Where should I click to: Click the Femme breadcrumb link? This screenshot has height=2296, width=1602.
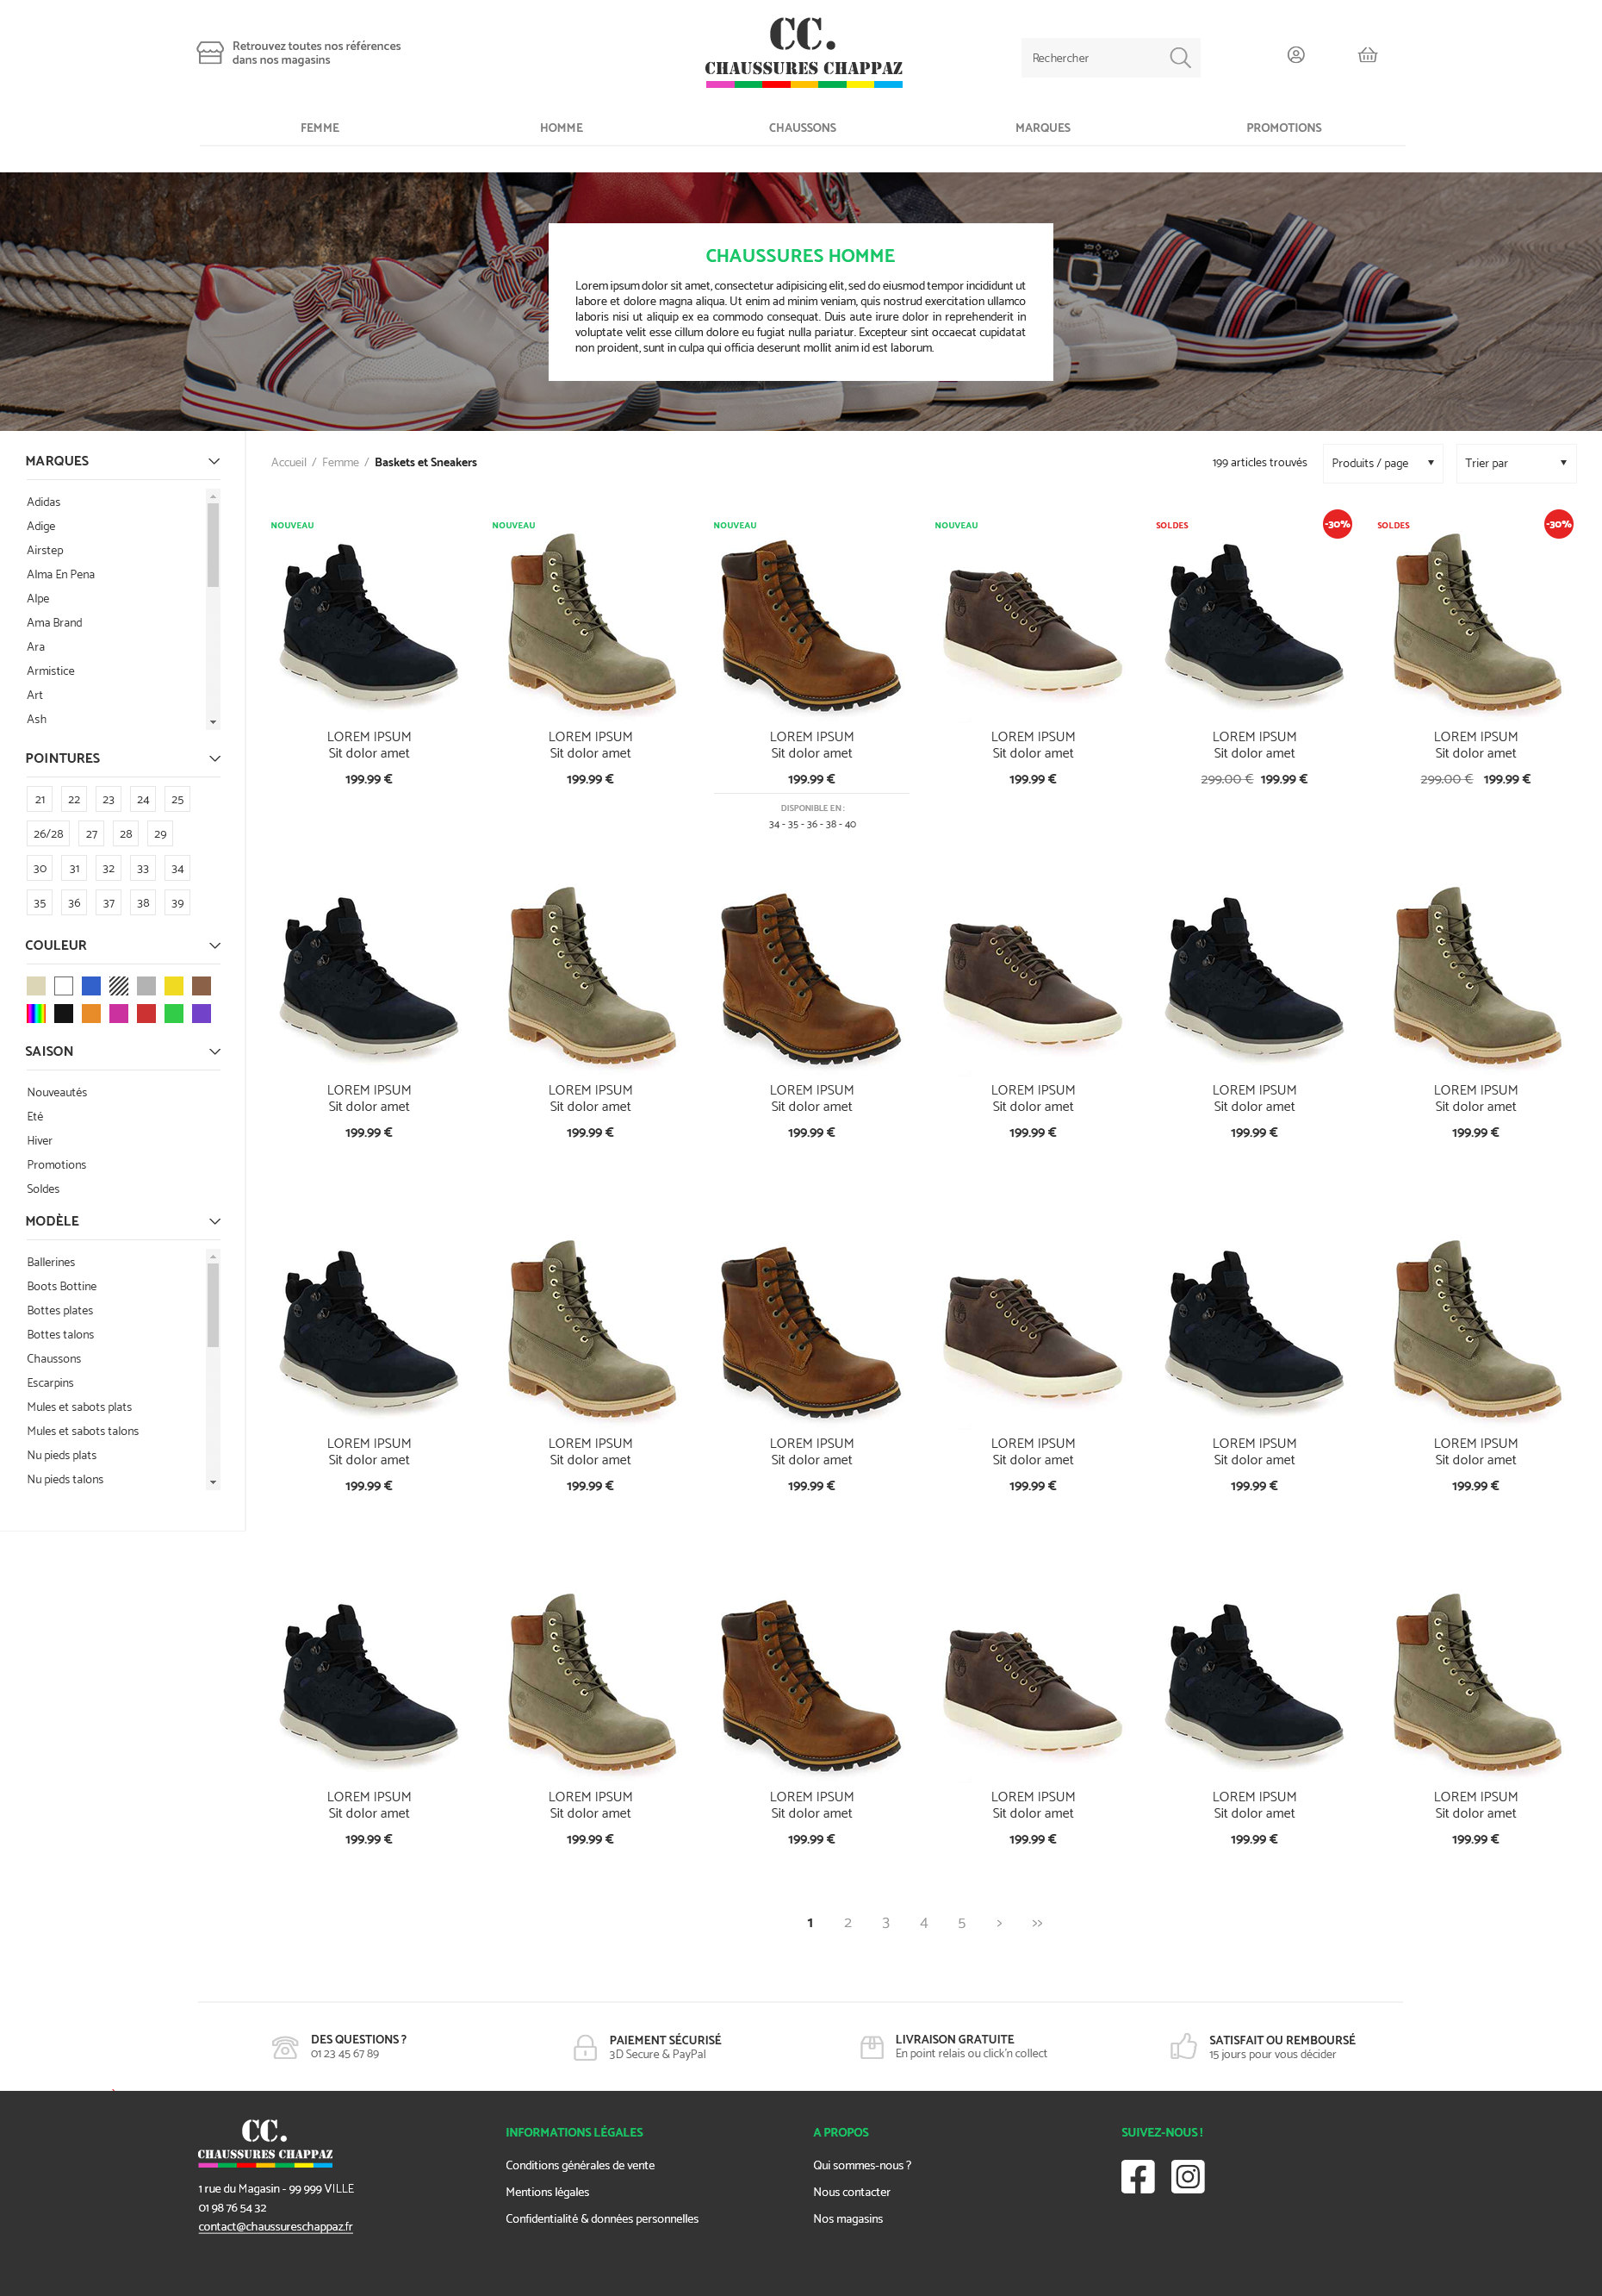tap(340, 462)
